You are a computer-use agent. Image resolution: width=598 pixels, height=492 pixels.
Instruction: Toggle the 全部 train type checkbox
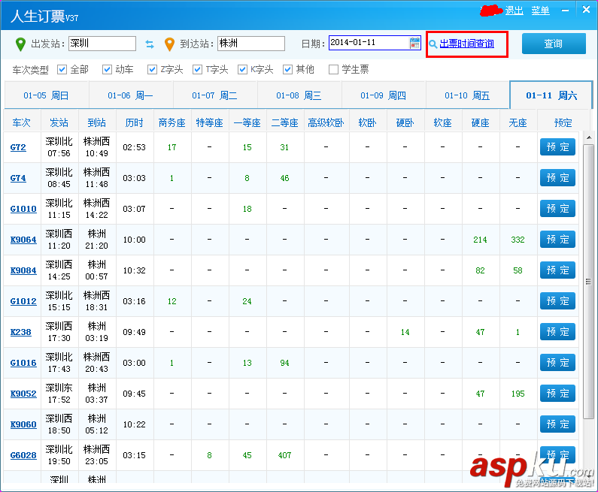pos(62,69)
